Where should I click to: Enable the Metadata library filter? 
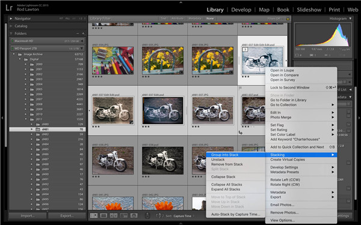click(x=195, y=19)
